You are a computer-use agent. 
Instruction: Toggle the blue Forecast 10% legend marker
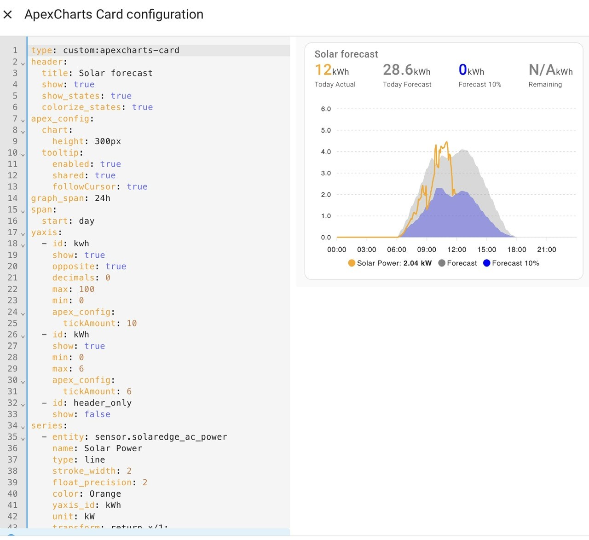tap(486, 263)
